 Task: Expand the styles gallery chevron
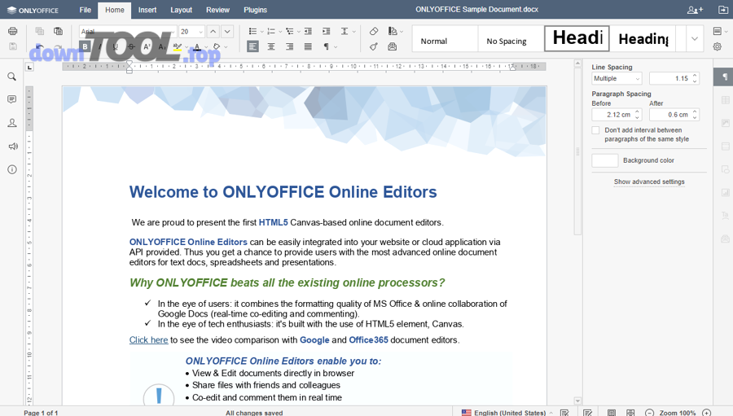[x=695, y=39]
